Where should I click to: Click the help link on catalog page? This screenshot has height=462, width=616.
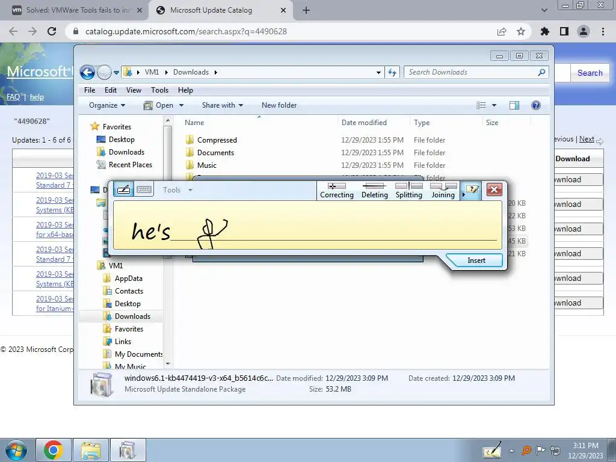tap(37, 97)
